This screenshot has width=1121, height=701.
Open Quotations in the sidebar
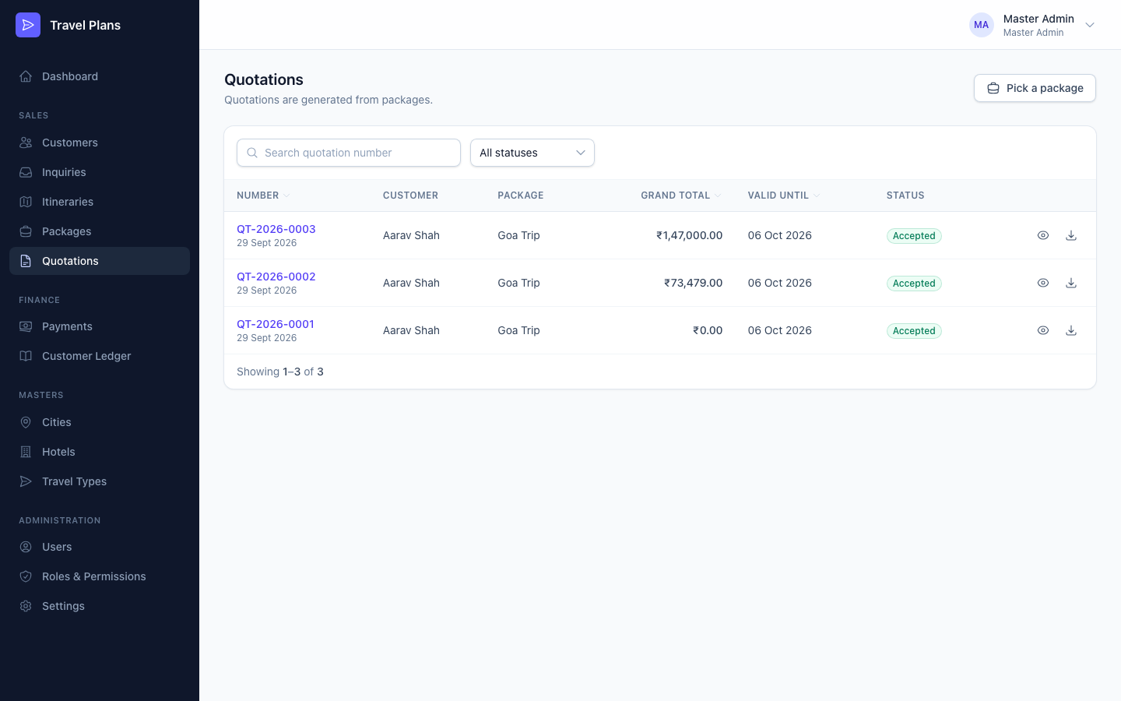(100, 261)
